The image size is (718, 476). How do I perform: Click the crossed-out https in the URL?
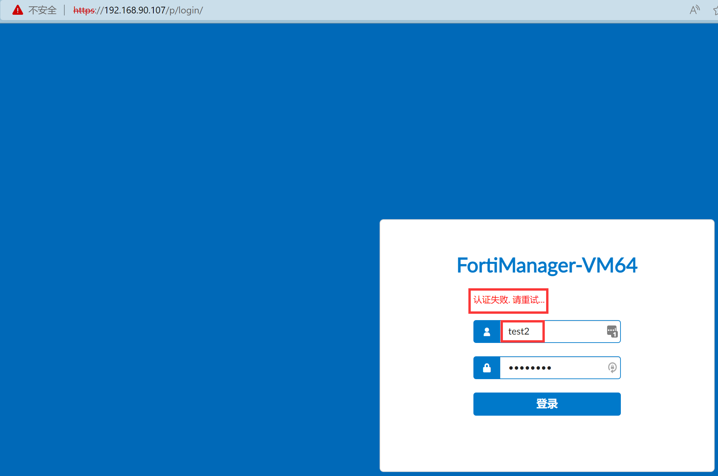pos(84,10)
